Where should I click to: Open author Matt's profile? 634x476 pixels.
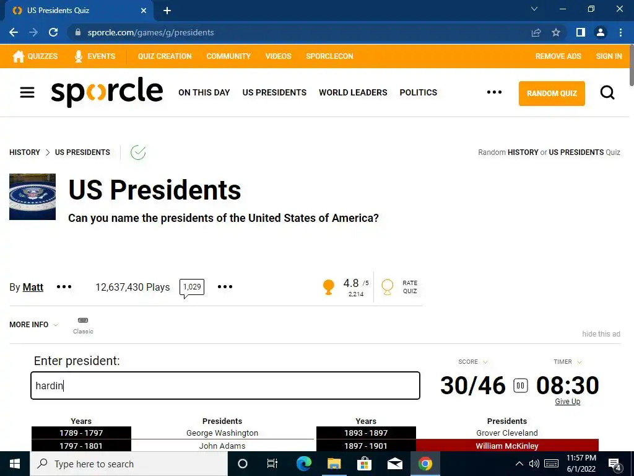pos(33,287)
